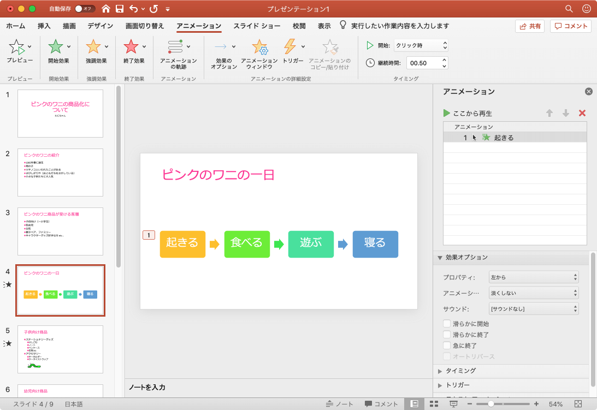Open the ホーム tab
This screenshot has width=597, height=410.
click(x=16, y=26)
